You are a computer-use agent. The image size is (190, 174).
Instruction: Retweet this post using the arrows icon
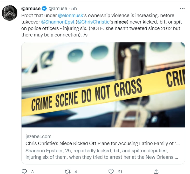[67, 171]
